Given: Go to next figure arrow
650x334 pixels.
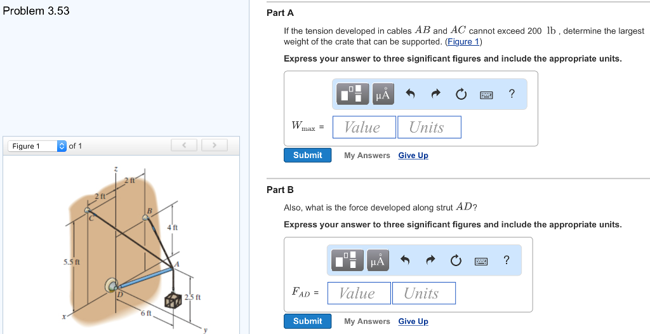Looking at the screenshot, I should point(215,145).
